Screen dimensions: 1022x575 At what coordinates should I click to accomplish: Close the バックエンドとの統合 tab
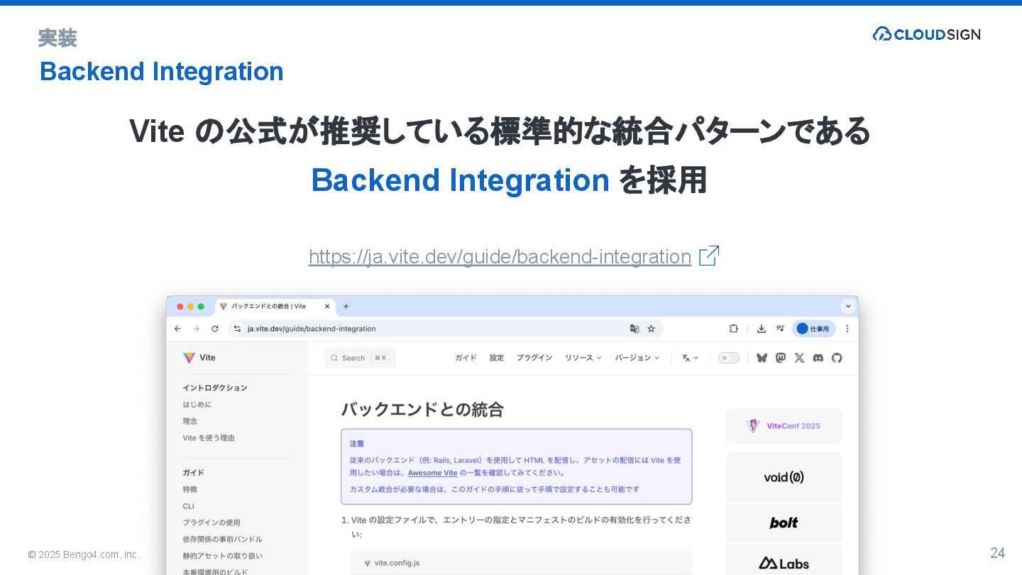click(x=327, y=307)
